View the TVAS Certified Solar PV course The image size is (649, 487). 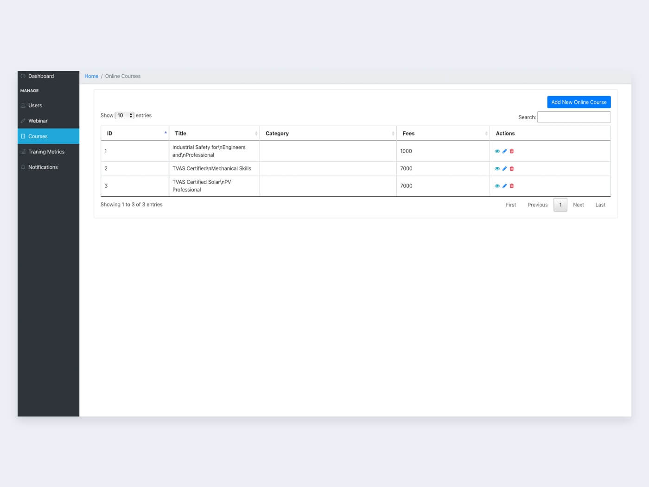[497, 186]
